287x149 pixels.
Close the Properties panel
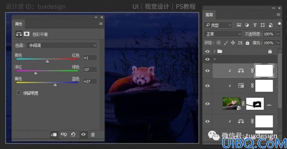tap(102, 17)
